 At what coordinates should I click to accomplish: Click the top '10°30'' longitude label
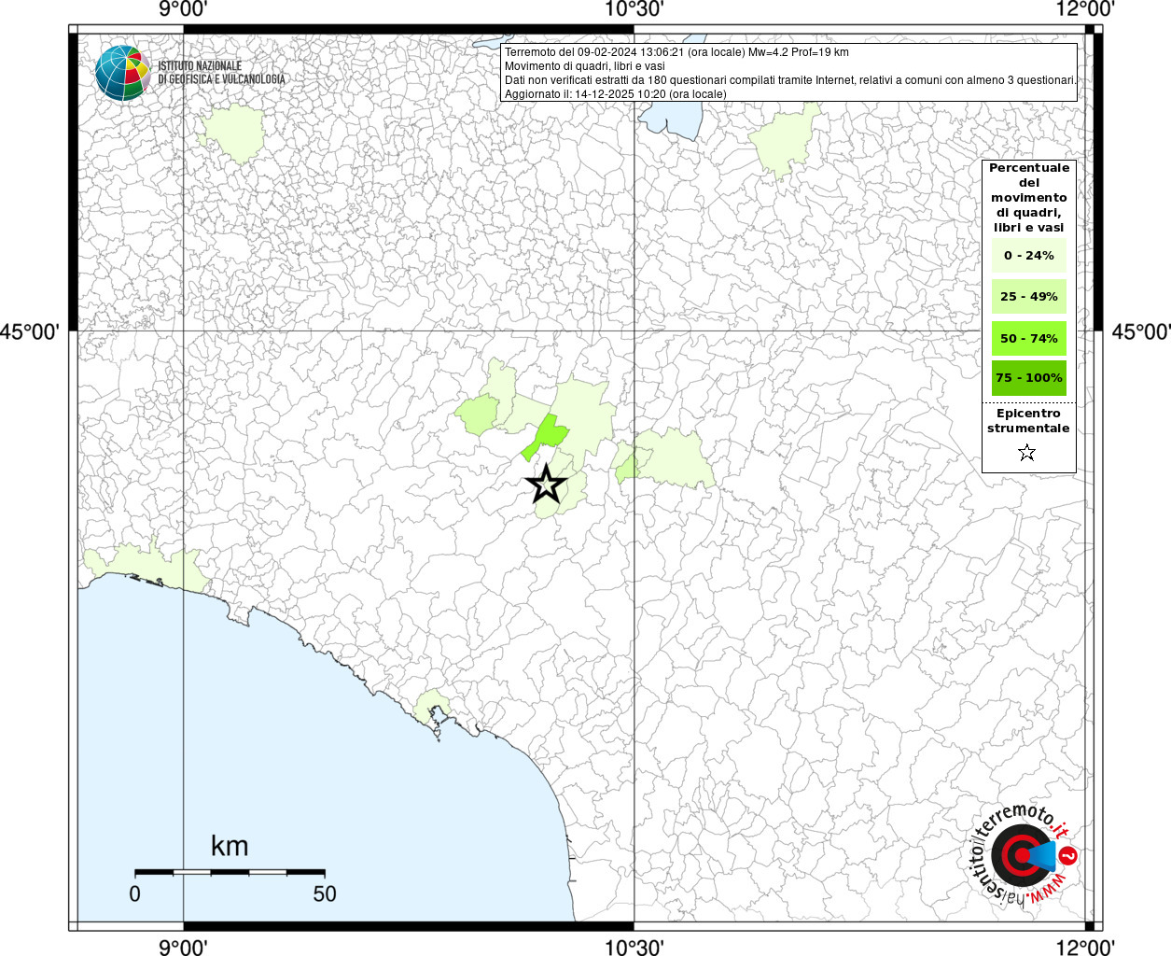634,9
